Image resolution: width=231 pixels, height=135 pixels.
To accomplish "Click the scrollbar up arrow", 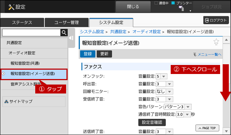I will (226, 40).
